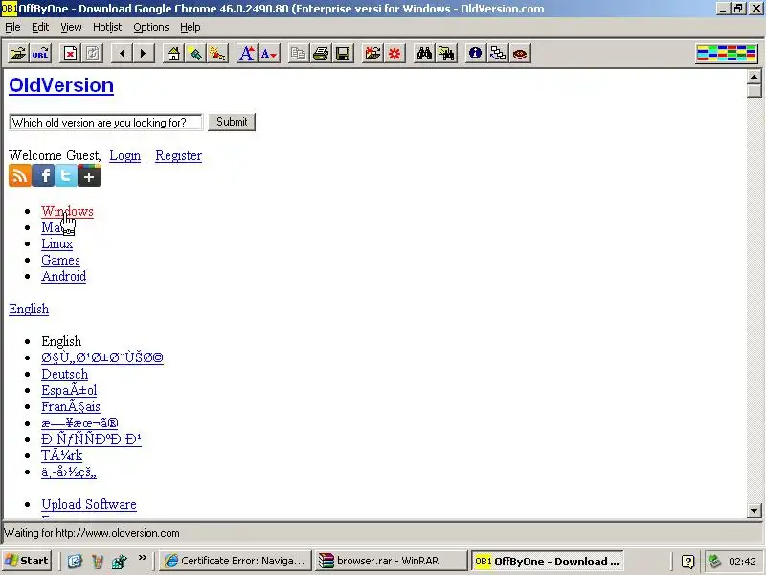Switch to Certificate Error Internet Explorer taskbar button
The height and width of the screenshot is (575, 766).
click(236, 561)
